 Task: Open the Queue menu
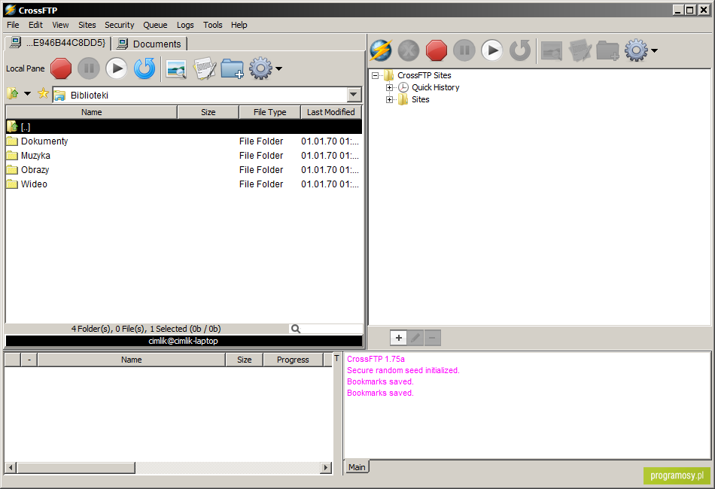point(155,25)
